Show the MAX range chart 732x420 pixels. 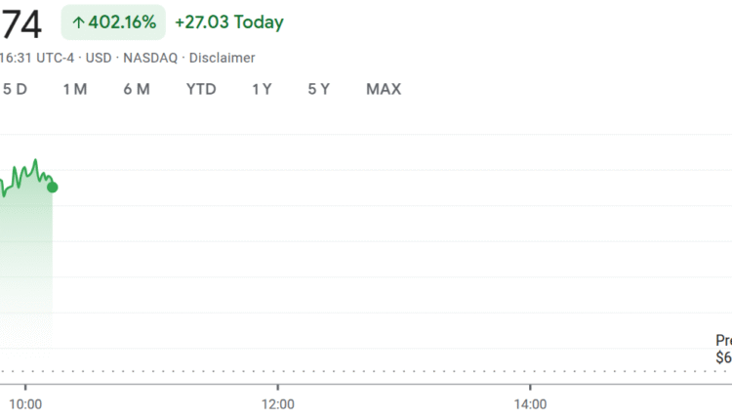[x=384, y=89]
